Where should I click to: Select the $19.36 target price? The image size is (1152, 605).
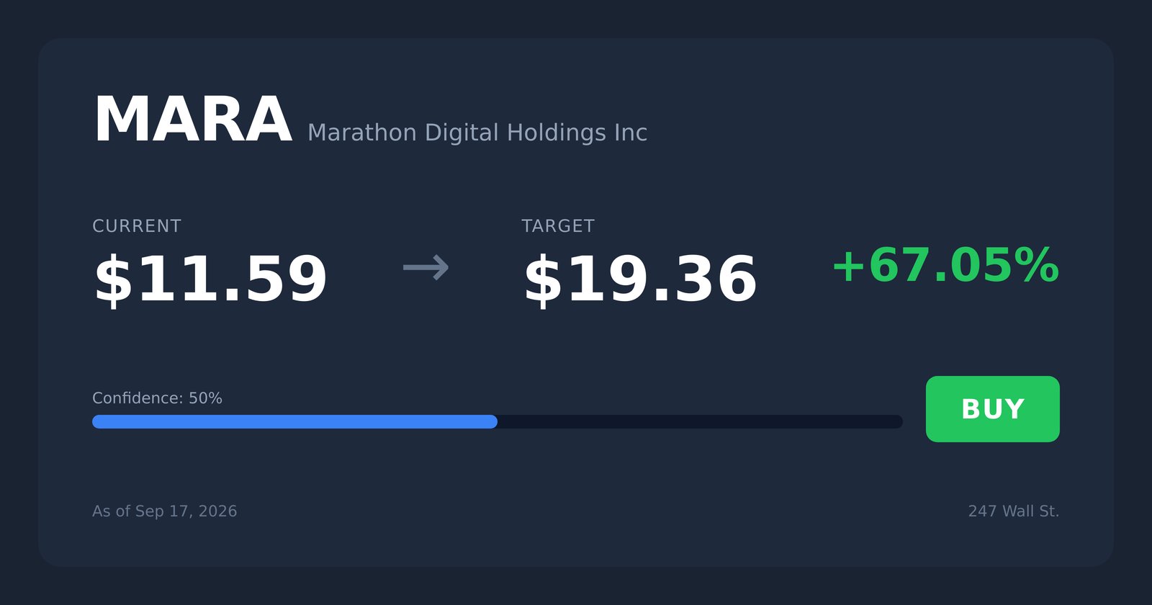640,279
